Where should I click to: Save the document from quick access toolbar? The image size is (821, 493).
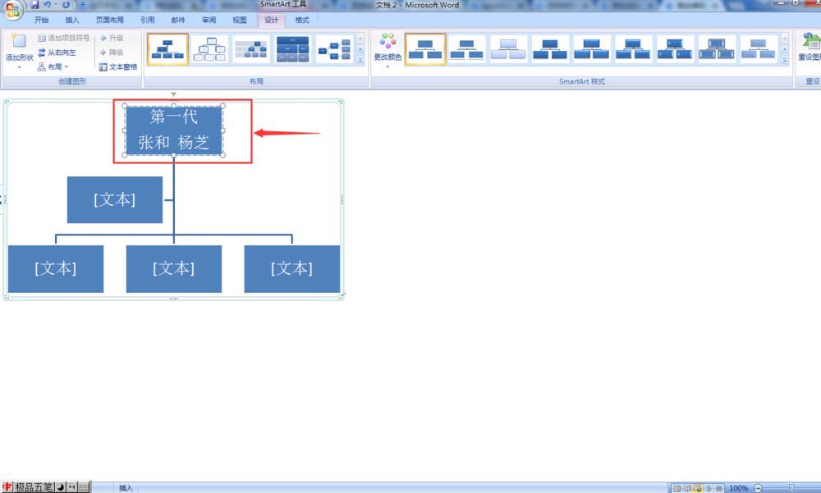click(x=34, y=5)
